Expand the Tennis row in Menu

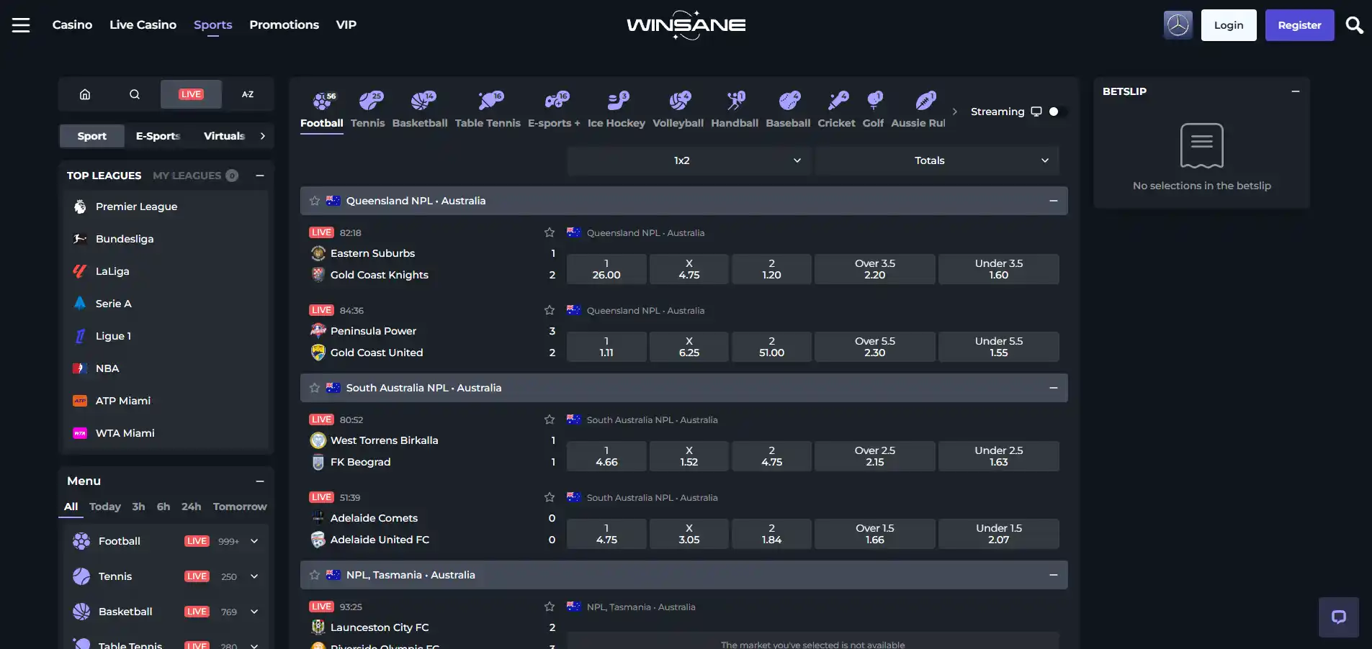[254, 576]
